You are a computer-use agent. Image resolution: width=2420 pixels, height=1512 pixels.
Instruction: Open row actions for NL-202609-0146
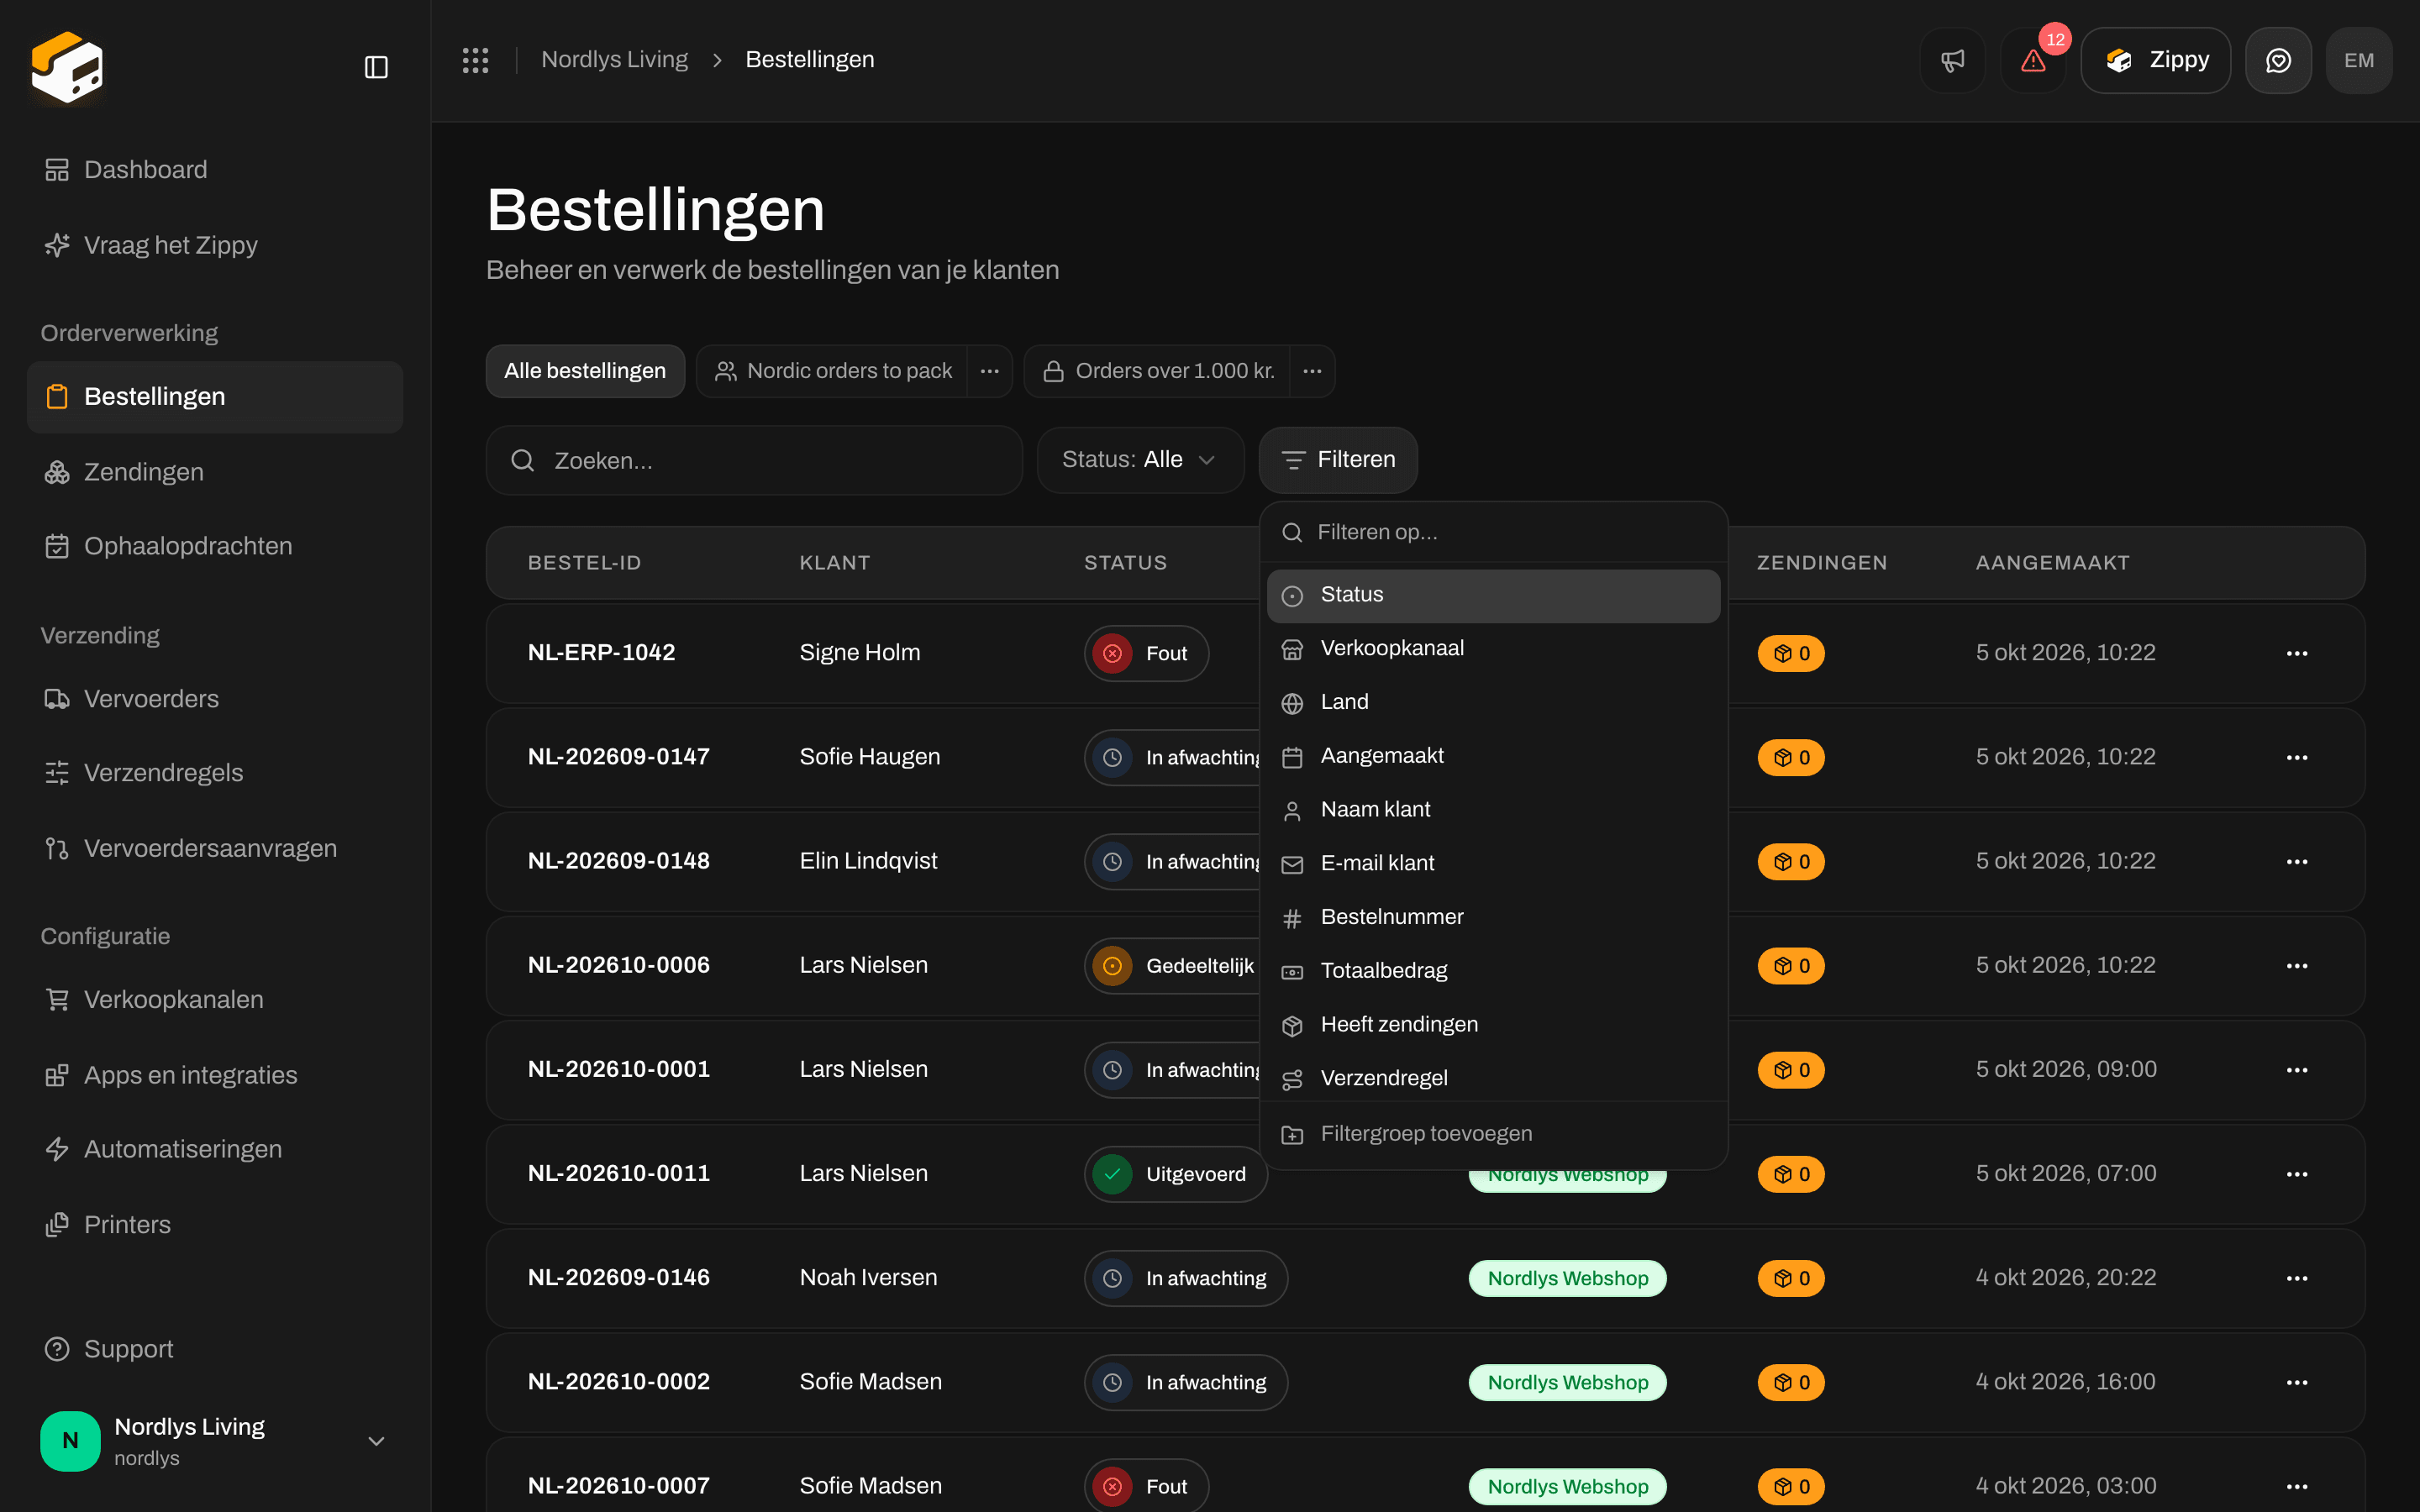click(x=2297, y=1278)
